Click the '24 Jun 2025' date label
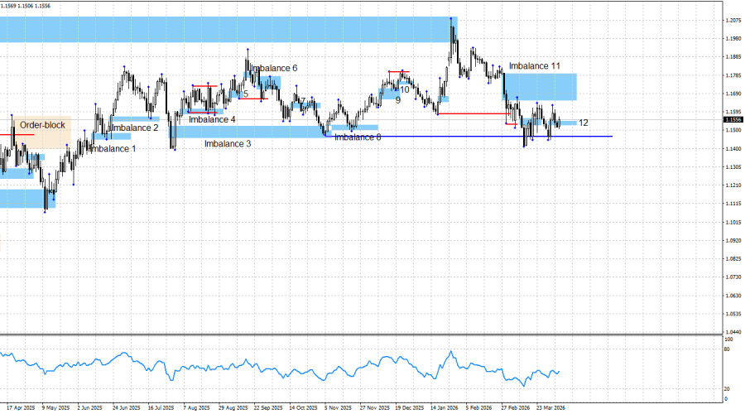 coord(127,408)
